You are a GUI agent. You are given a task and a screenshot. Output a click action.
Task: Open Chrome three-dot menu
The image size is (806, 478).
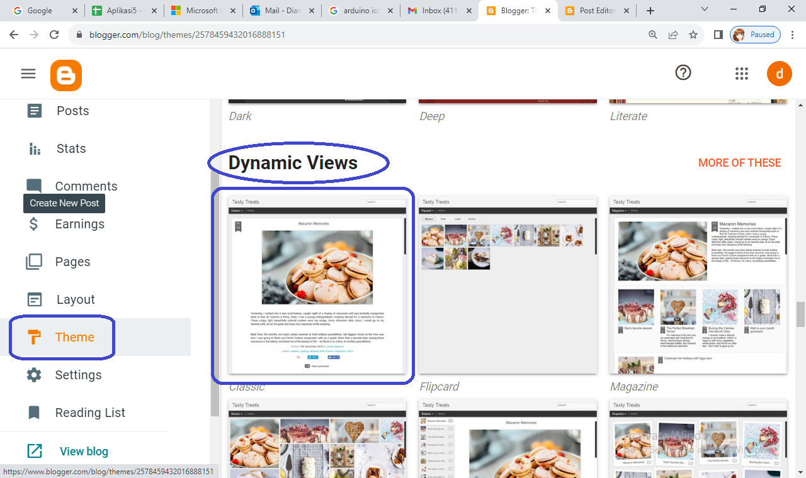[792, 35]
